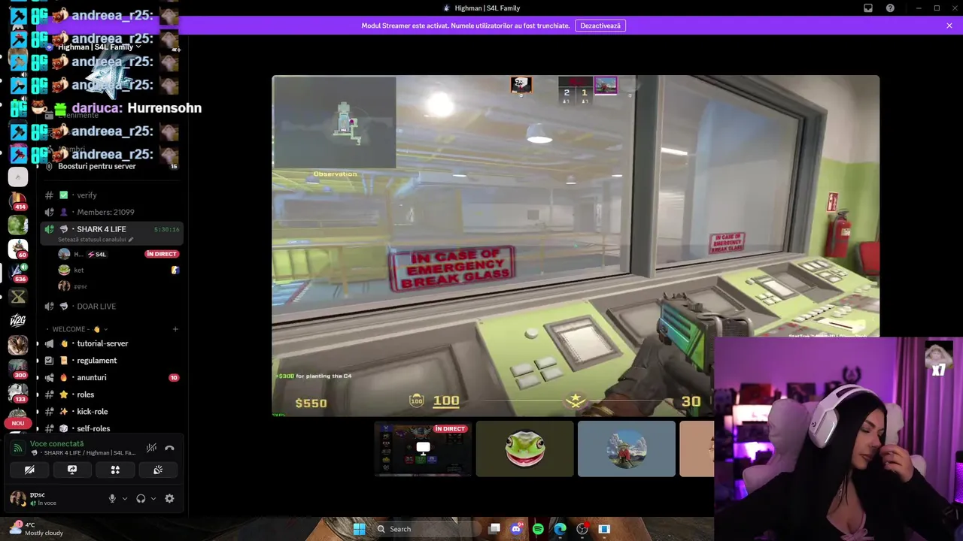The width and height of the screenshot is (963, 541).
Task: Select the blue-background avatar participant tile
Action: tap(627, 449)
